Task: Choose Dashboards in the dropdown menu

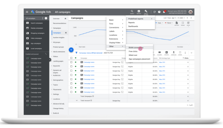Action: 133,26
